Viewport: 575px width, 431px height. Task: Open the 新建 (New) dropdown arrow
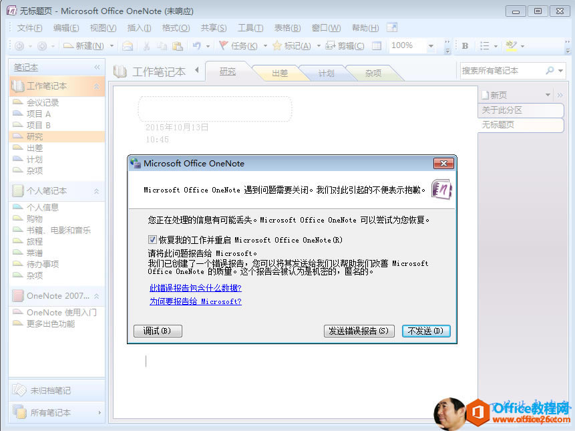[x=111, y=46]
